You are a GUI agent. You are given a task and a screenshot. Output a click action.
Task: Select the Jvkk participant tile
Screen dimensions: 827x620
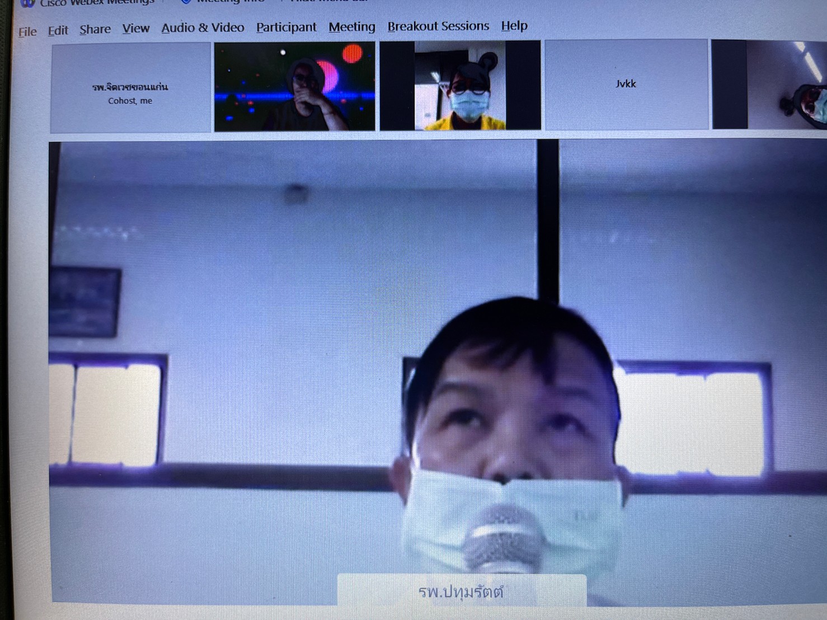click(626, 84)
